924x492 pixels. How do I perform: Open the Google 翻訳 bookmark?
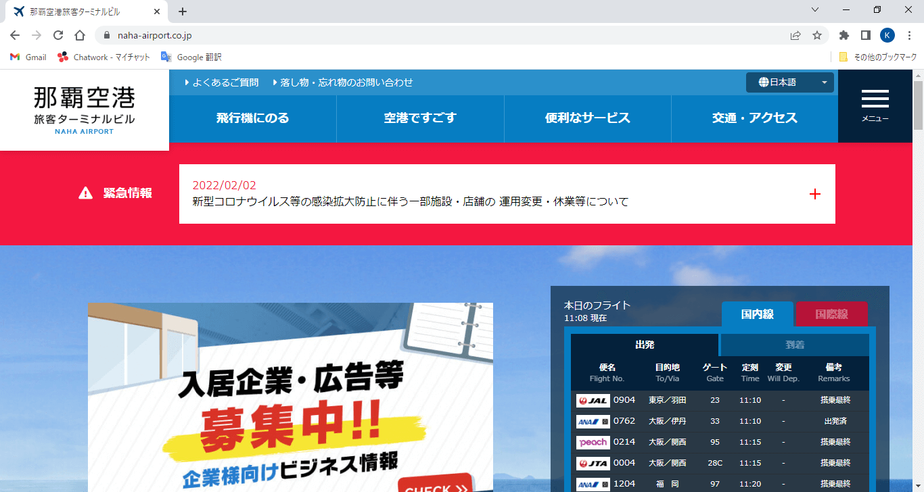[x=191, y=57]
